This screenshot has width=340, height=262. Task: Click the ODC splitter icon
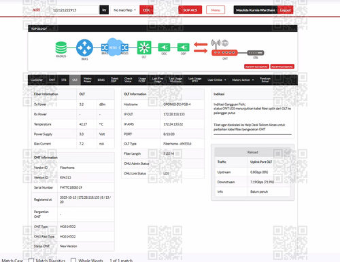click(x=164, y=48)
